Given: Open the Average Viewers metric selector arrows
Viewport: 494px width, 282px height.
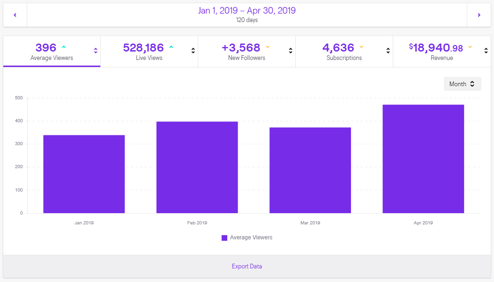Looking at the screenshot, I should (x=96, y=51).
